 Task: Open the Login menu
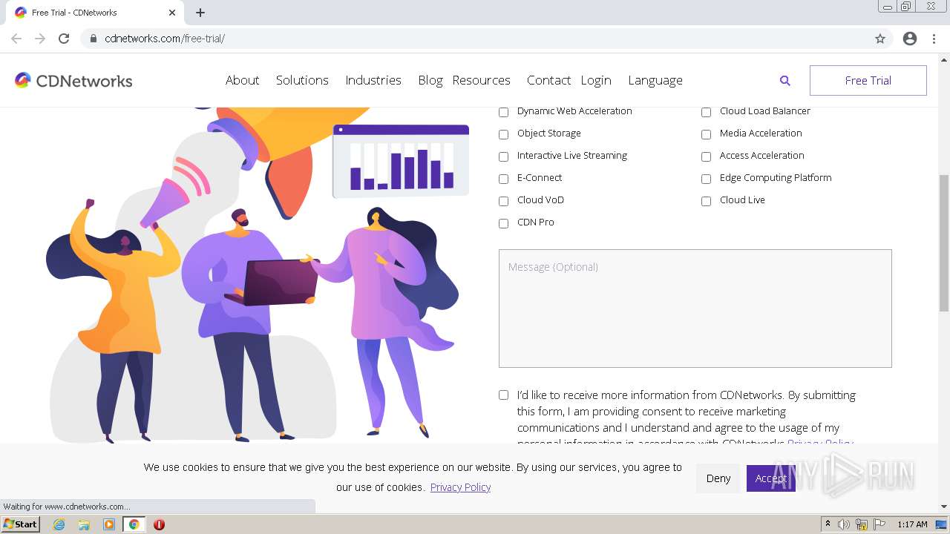click(x=596, y=80)
